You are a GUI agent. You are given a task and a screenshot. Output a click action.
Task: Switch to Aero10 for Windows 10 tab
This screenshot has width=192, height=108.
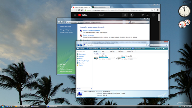(101, 7)
